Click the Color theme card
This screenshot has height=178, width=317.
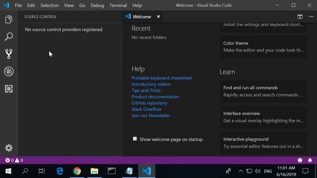point(264,47)
